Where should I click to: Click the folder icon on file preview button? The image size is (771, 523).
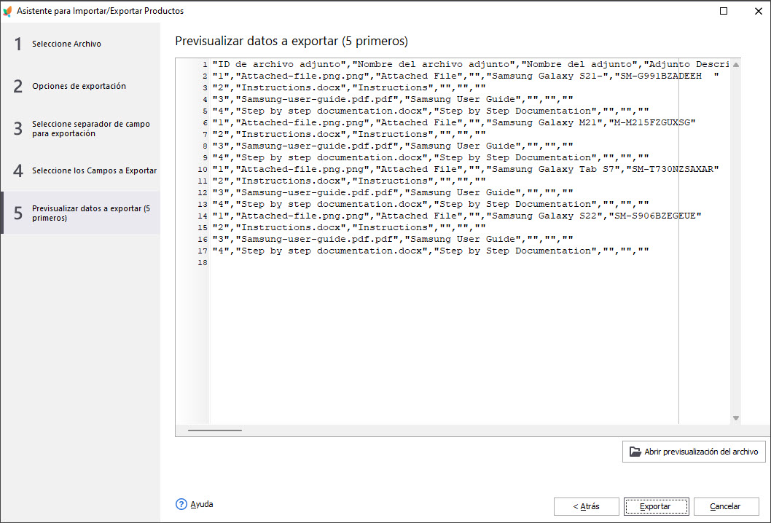click(635, 451)
